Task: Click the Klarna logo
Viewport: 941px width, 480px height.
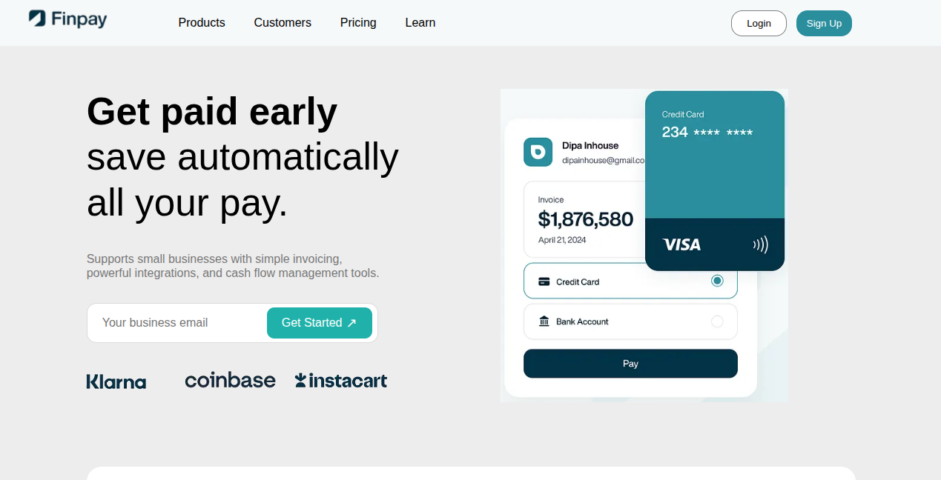Action: [116, 381]
